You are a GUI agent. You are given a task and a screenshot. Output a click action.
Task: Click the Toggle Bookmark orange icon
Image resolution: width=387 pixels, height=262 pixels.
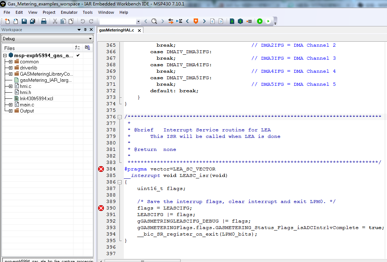pos(196,21)
